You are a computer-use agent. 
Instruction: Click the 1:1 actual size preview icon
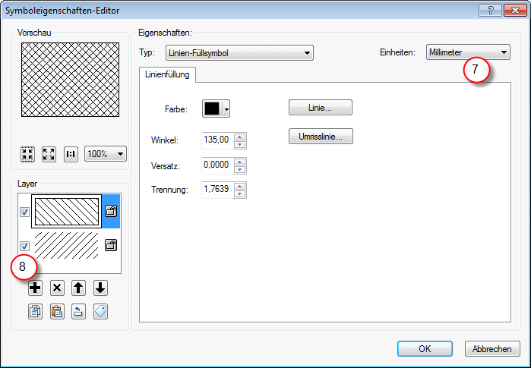click(71, 154)
